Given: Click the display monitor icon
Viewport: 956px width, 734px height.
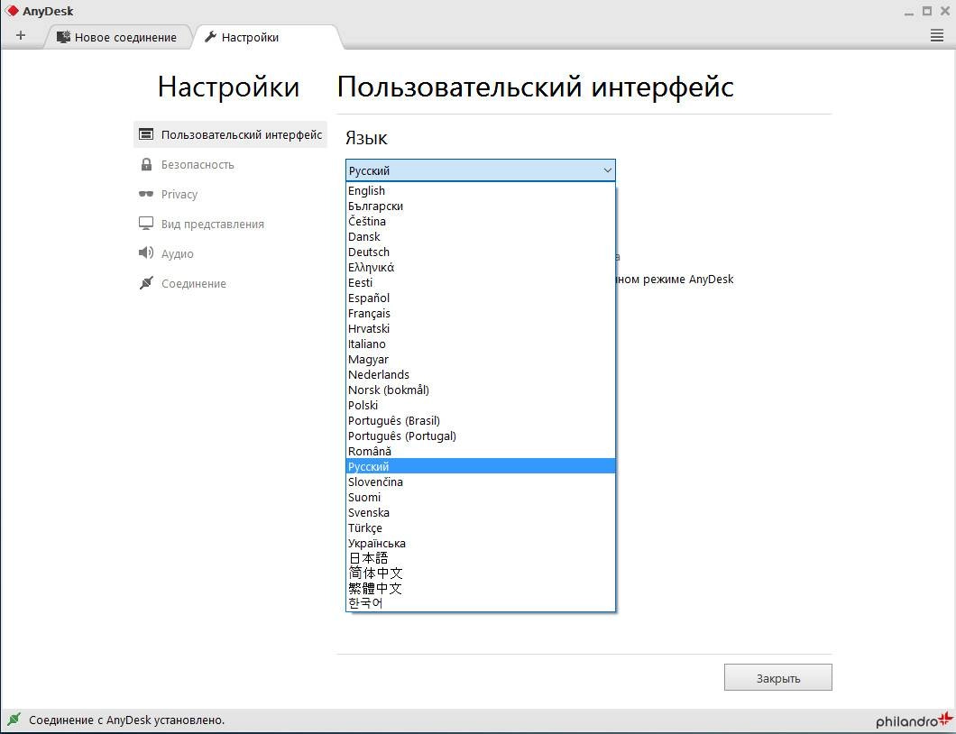Looking at the screenshot, I should click(x=146, y=224).
